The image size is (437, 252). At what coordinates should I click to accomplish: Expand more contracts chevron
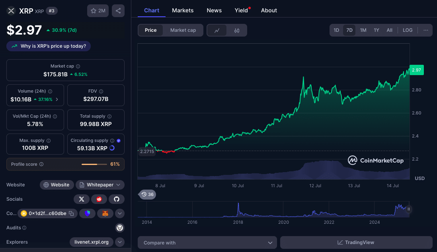point(119,213)
